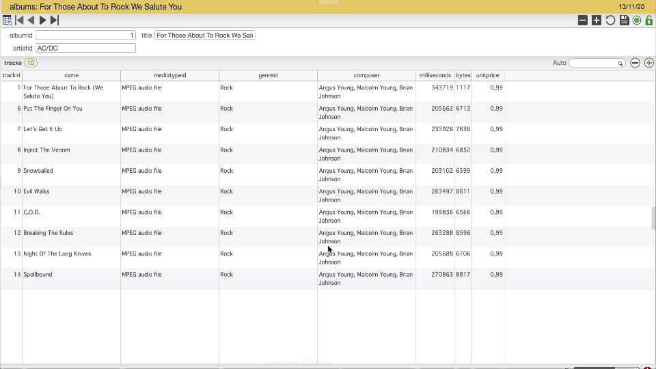Click milliseconds value 263497
The height and width of the screenshot is (369, 656).
pyautogui.click(x=442, y=191)
